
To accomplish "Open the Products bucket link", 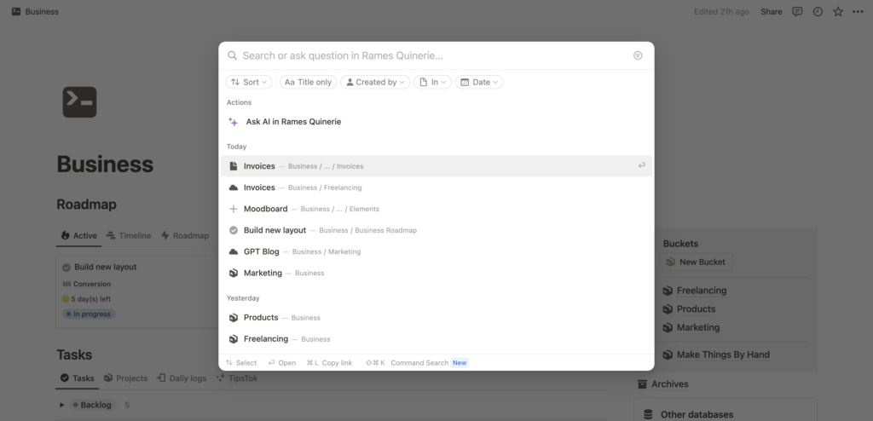I will (696, 309).
